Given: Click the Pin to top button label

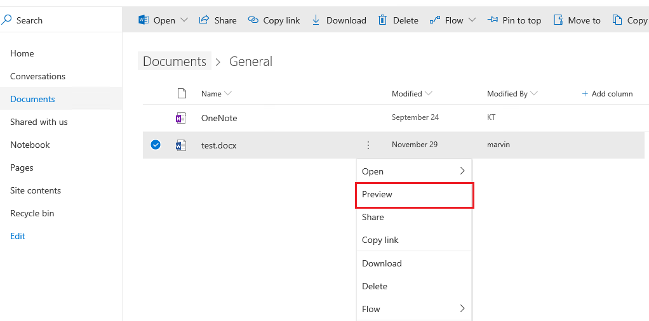Looking at the screenshot, I should [x=522, y=20].
